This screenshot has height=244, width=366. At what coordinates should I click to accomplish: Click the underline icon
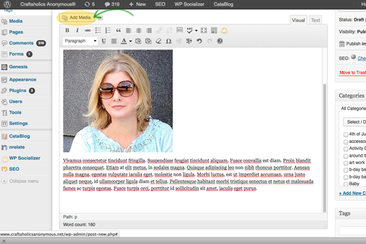(x=104, y=41)
